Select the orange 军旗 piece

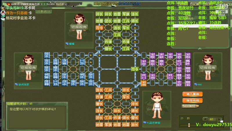(x=108, y=125)
